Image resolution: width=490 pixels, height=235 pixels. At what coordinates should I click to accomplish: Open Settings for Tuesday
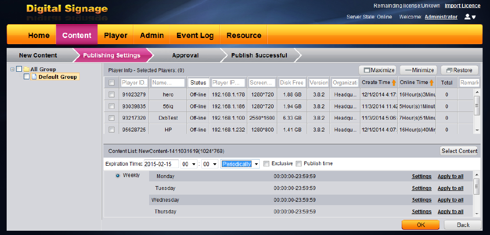tap(422, 188)
